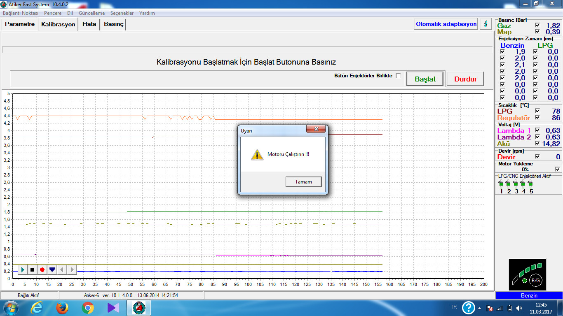Toggle the Motor Yükleme checkbox
563x316 pixels.
coord(558,169)
